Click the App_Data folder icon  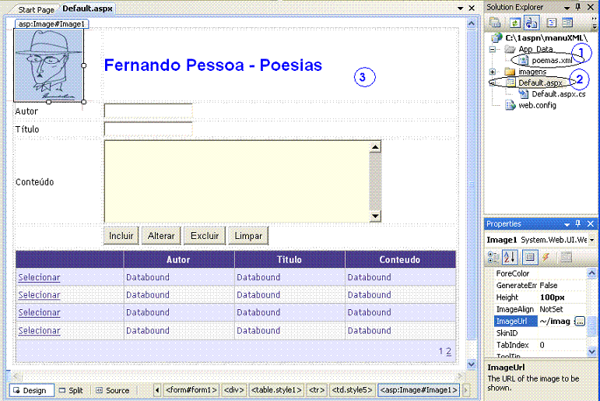click(510, 49)
